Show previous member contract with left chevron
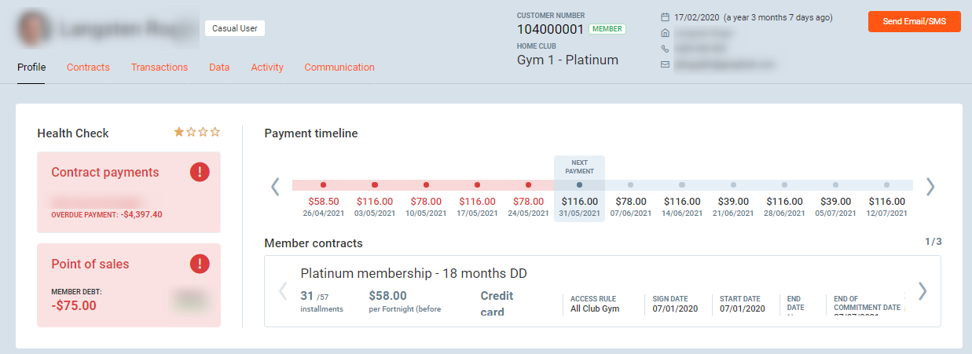This screenshot has width=972, height=354. (x=284, y=291)
